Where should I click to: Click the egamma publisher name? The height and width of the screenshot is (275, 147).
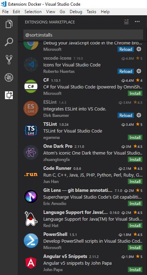click(51, 137)
